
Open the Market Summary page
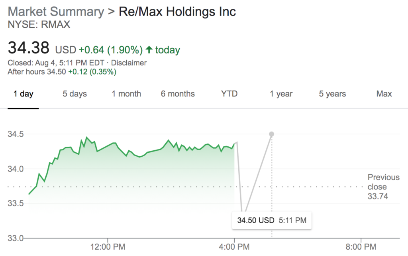pos(55,12)
